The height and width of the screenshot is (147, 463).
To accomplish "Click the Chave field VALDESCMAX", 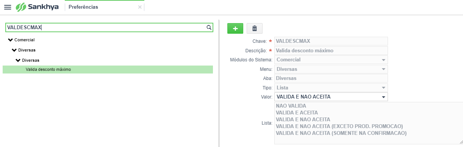I will coord(331,41).
